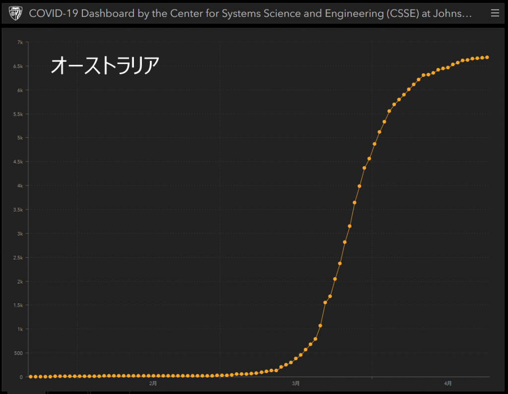Click the 3月 x-axis label
508x394 pixels.
pos(296,383)
